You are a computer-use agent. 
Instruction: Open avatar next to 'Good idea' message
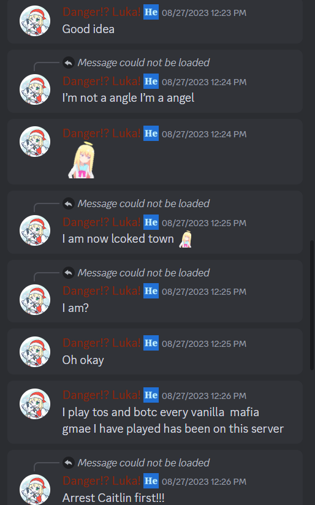[x=35, y=21]
